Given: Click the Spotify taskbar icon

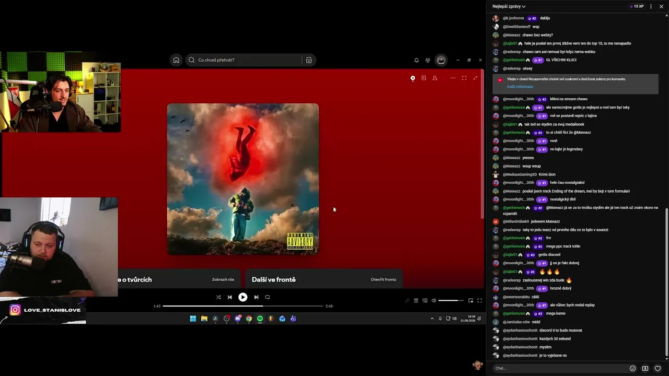Looking at the screenshot, I should tap(260, 319).
